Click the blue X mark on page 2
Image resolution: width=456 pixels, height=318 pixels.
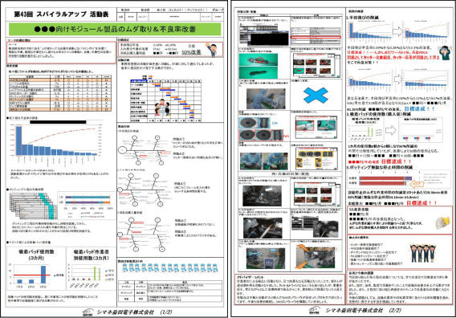pyautogui.click(x=316, y=96)
